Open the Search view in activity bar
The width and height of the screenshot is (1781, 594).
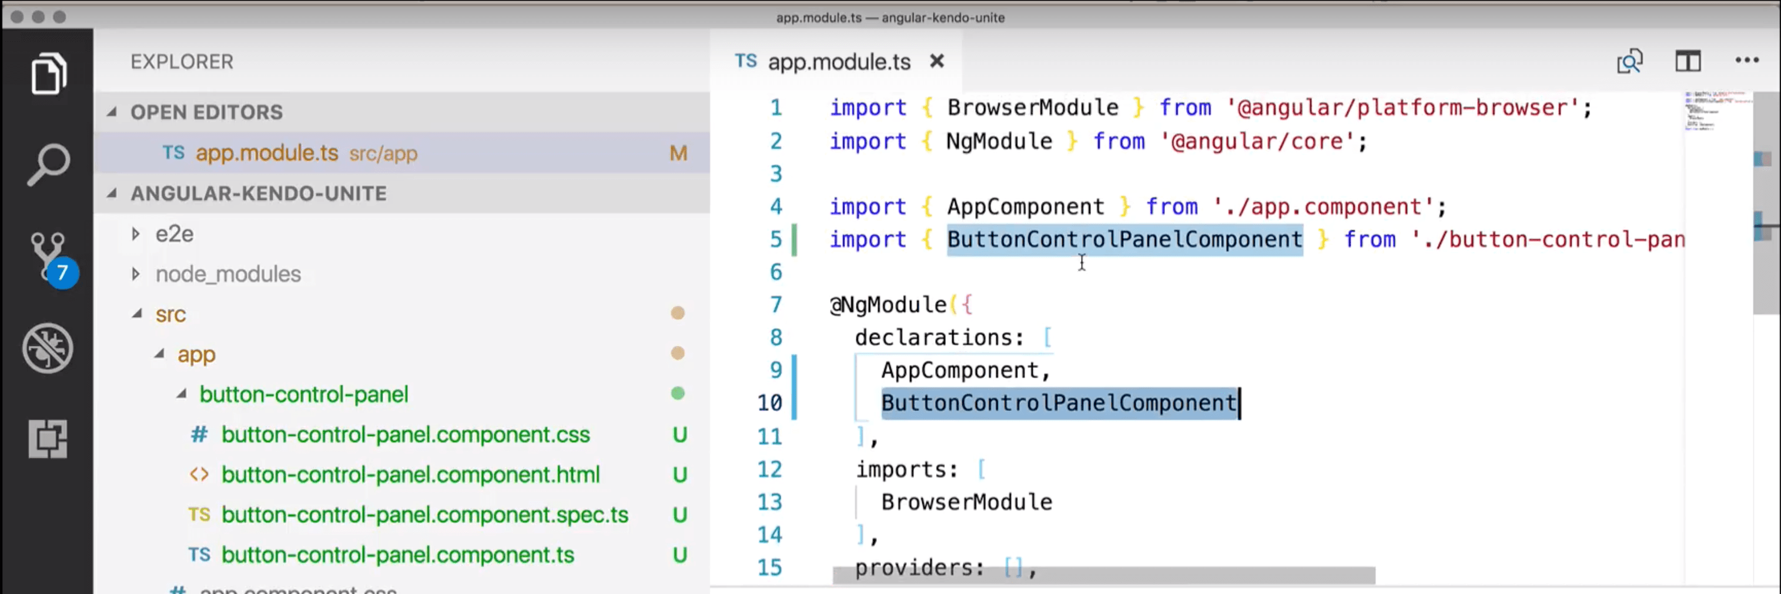(x=48, y=164)
